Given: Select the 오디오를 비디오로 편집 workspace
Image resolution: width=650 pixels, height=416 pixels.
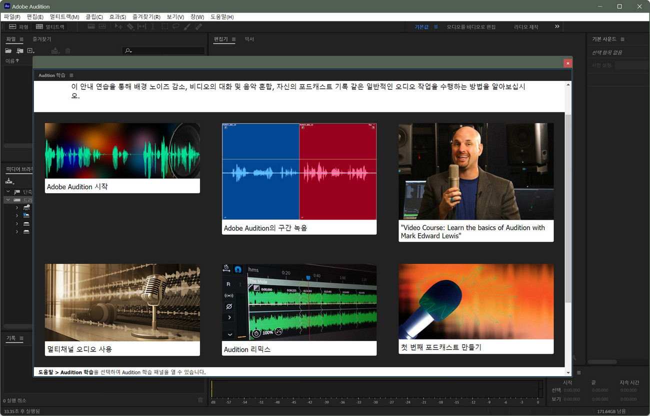Looking at the screenshot, I should click(x=471, y=27).
